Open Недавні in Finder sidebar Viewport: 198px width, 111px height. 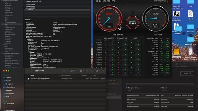point(8,81)
